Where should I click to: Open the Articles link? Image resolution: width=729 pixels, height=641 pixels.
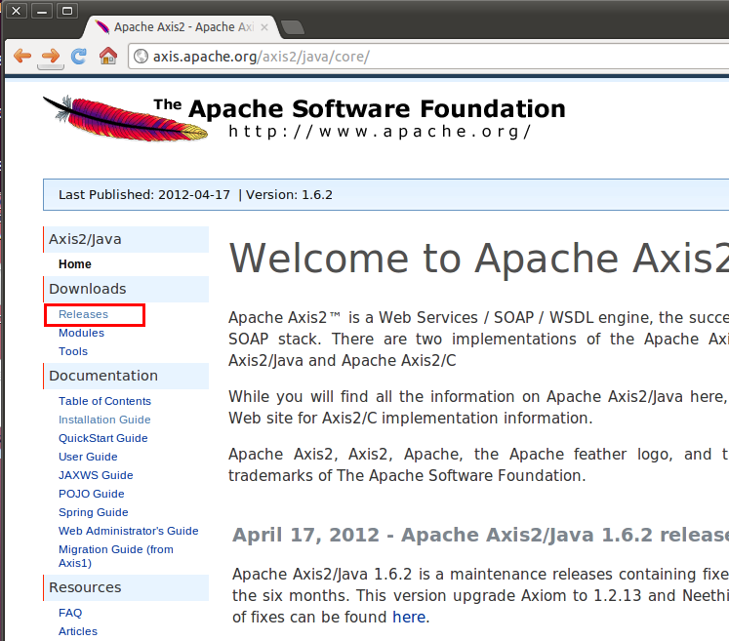[78, 631]
